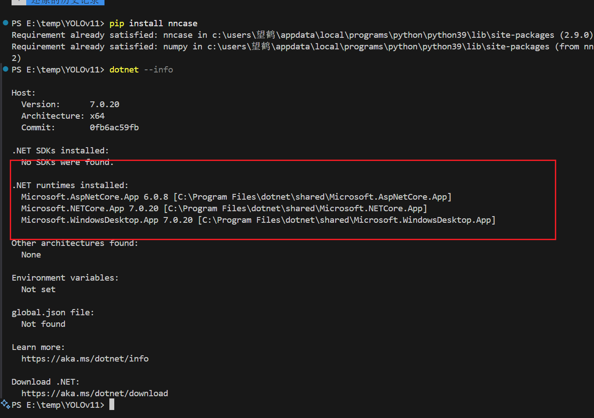594x418 pixels.
Task: Click the blue command marker beside pip install
Action: [x=5, y=23]
